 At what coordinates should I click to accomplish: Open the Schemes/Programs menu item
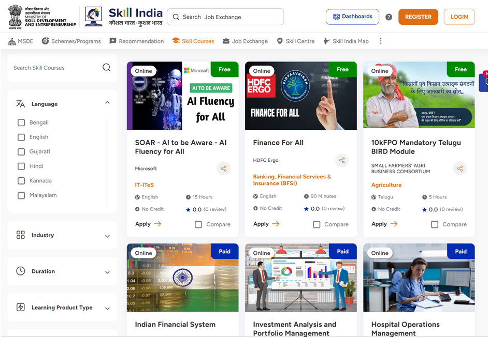pos(71,41)
